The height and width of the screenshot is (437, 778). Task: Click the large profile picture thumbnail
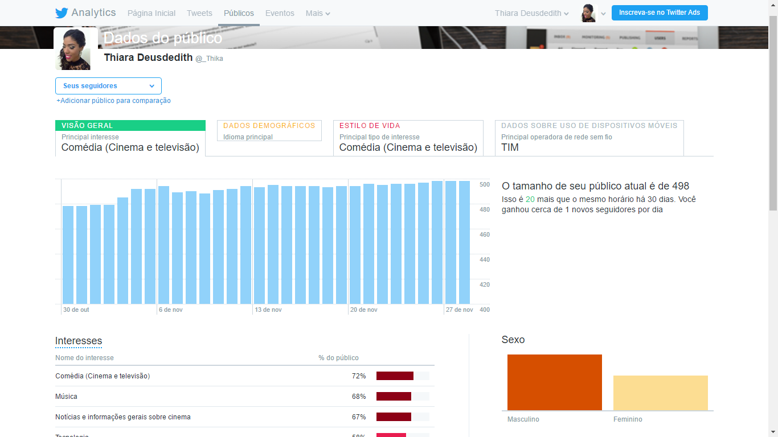pos(76,49)
